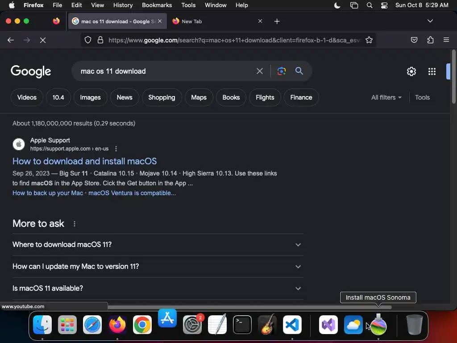
Task: Open Control Center in menu bar
Action: [x=384, y=5]
